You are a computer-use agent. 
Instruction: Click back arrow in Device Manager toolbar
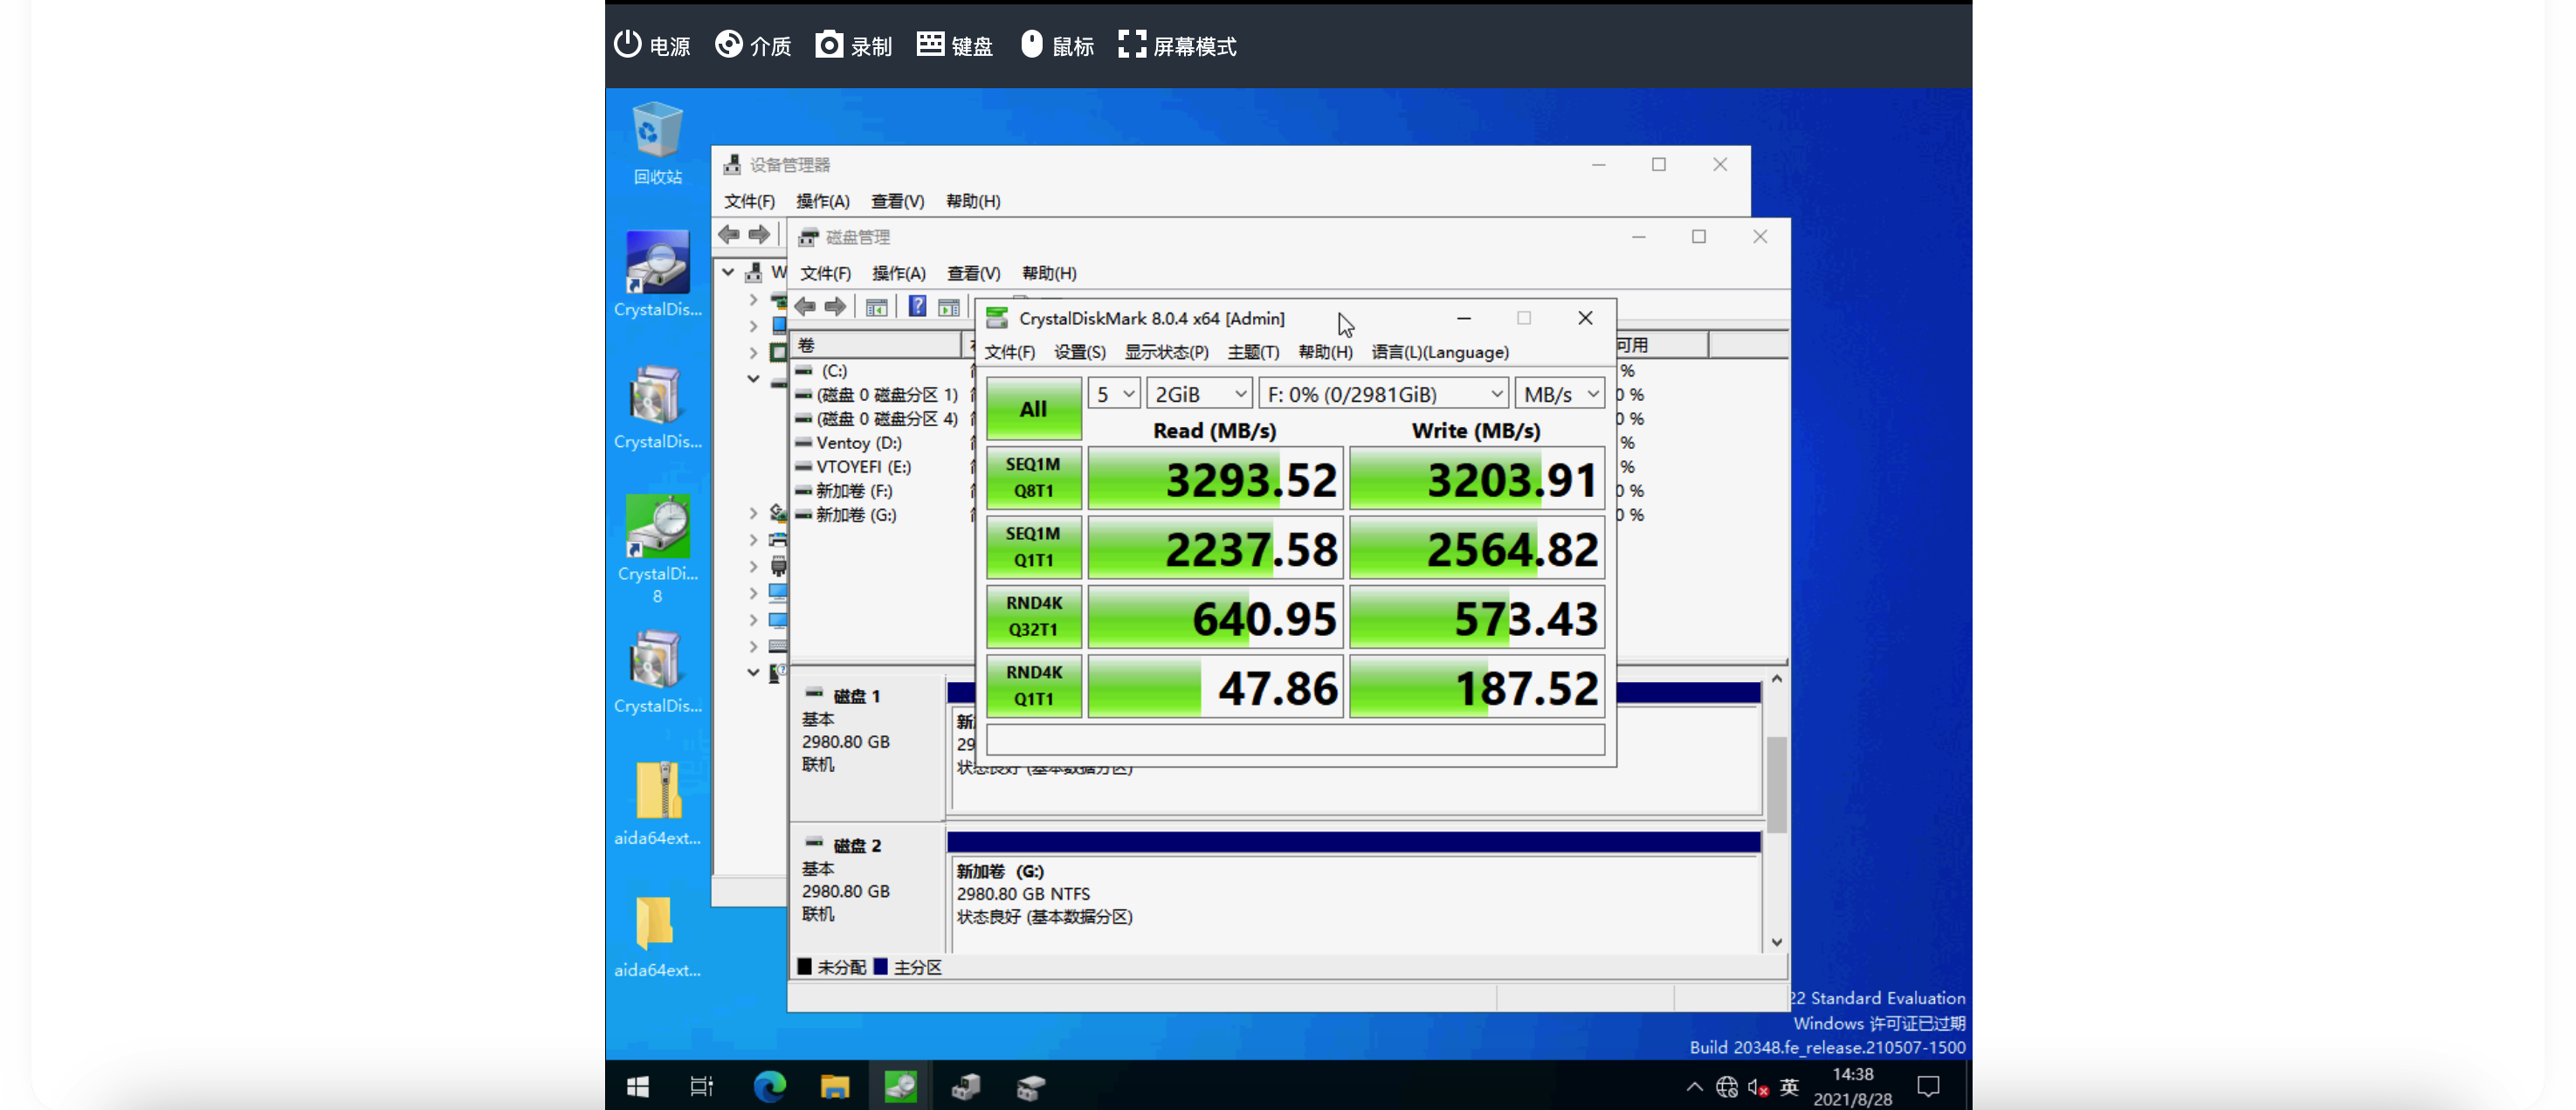(729, 235)
